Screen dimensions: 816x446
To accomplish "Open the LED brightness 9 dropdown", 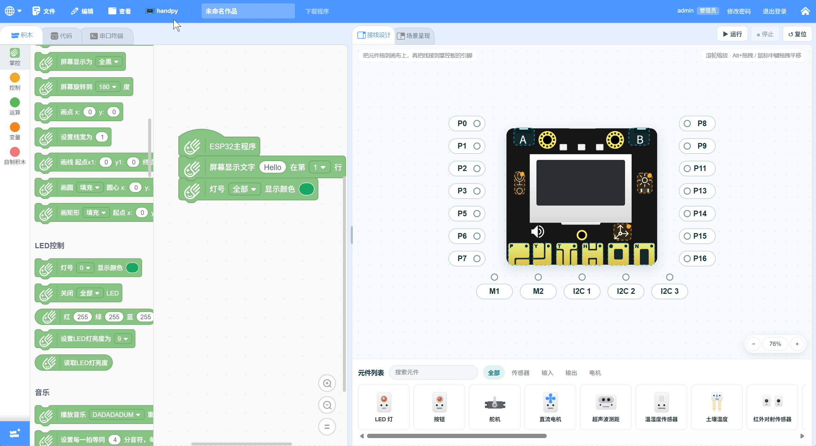I will coord(123,339).
